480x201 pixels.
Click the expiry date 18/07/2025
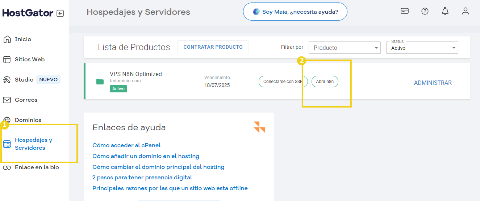tap(217, 86)
